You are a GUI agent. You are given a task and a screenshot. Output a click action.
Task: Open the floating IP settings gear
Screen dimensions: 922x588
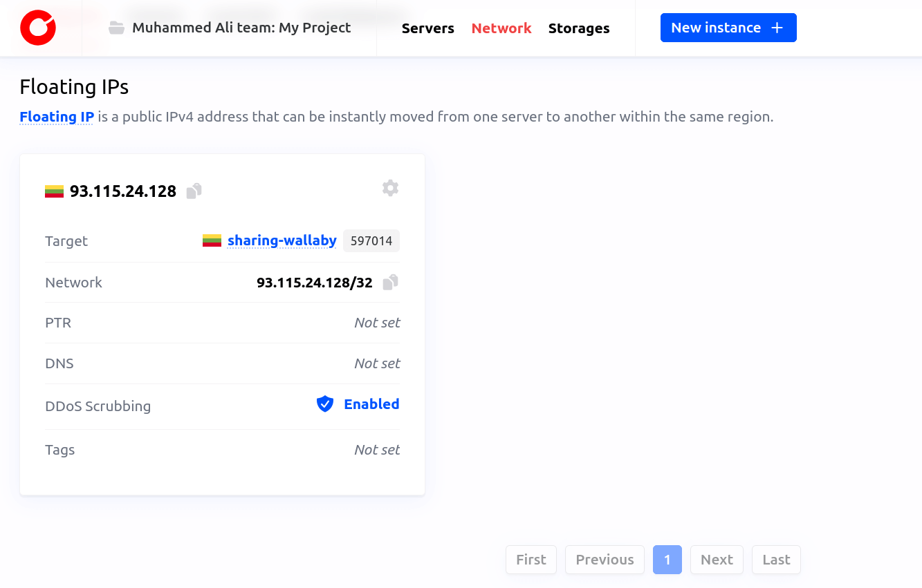(390, 187)
